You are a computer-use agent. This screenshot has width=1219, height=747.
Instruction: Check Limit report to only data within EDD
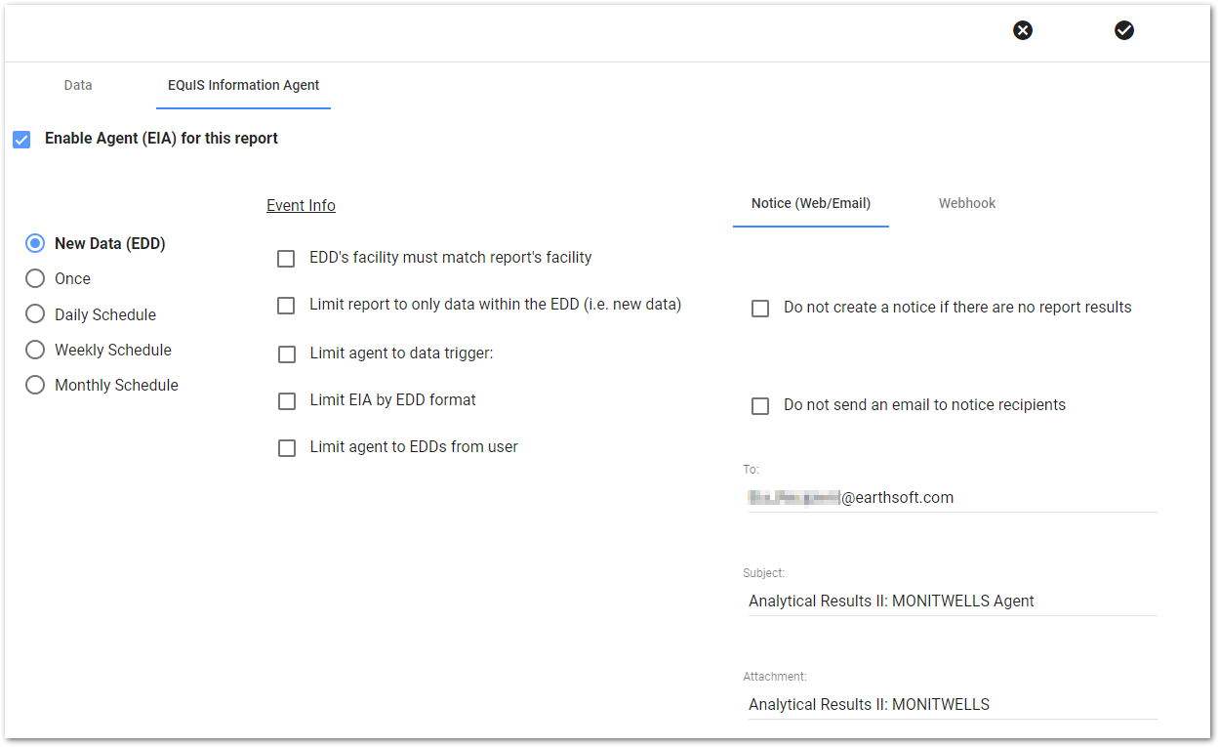click(286, 306)
